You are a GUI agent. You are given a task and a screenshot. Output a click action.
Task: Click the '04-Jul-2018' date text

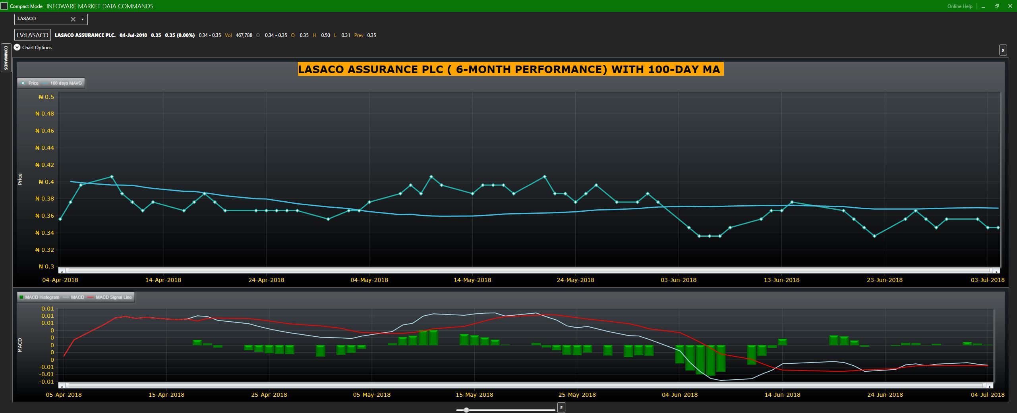point(133,35)
